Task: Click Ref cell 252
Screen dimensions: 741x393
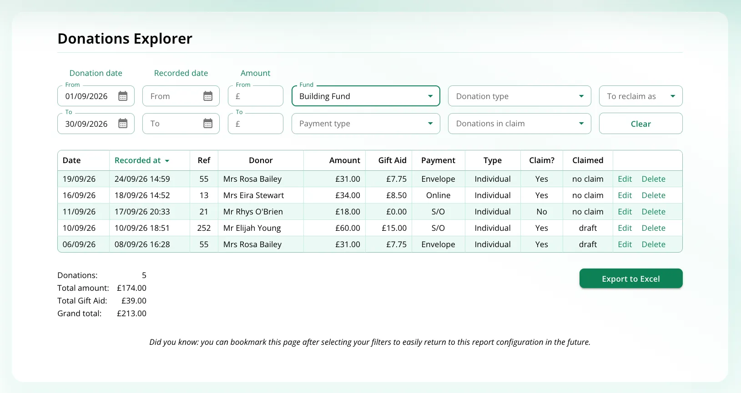Action: (x=204, y=228)
